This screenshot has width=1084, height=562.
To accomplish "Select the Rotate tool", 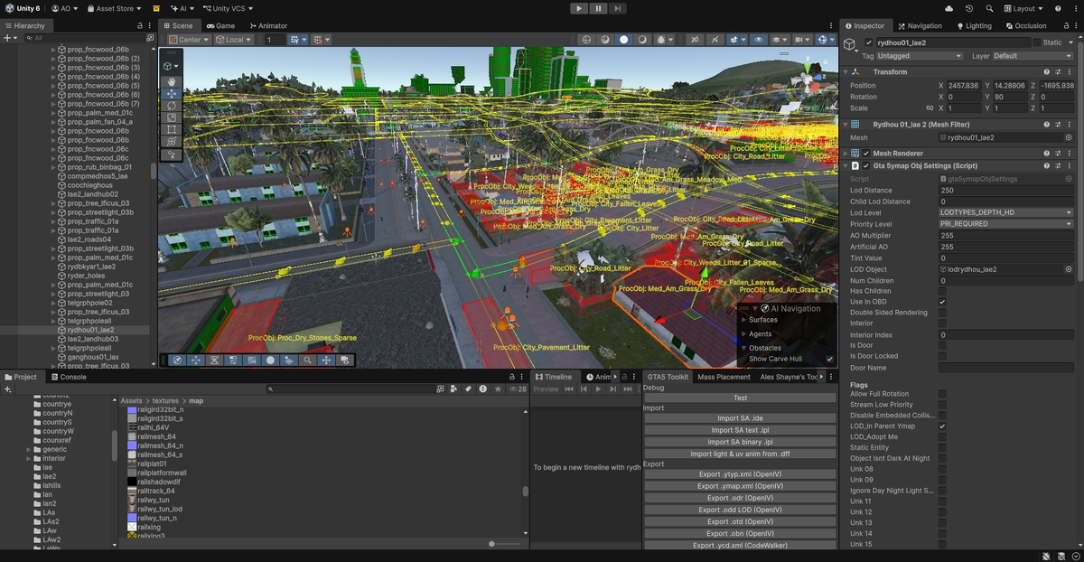I will coord(171,106).
